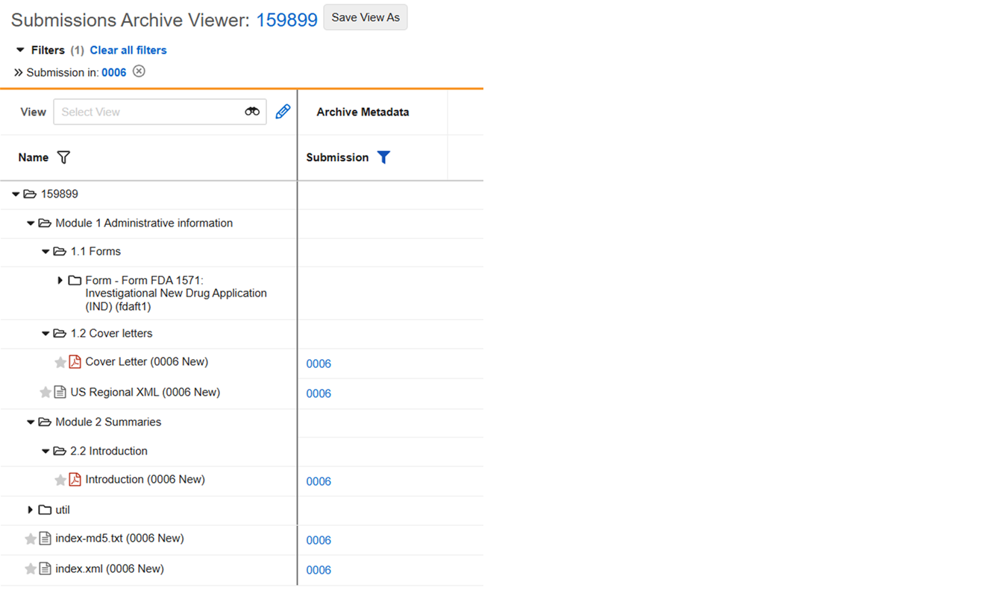Click the folder icon of 1.2 Cover letters

tap(60, 333)
